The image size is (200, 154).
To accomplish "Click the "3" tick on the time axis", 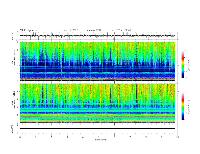I will coord(67,137).
